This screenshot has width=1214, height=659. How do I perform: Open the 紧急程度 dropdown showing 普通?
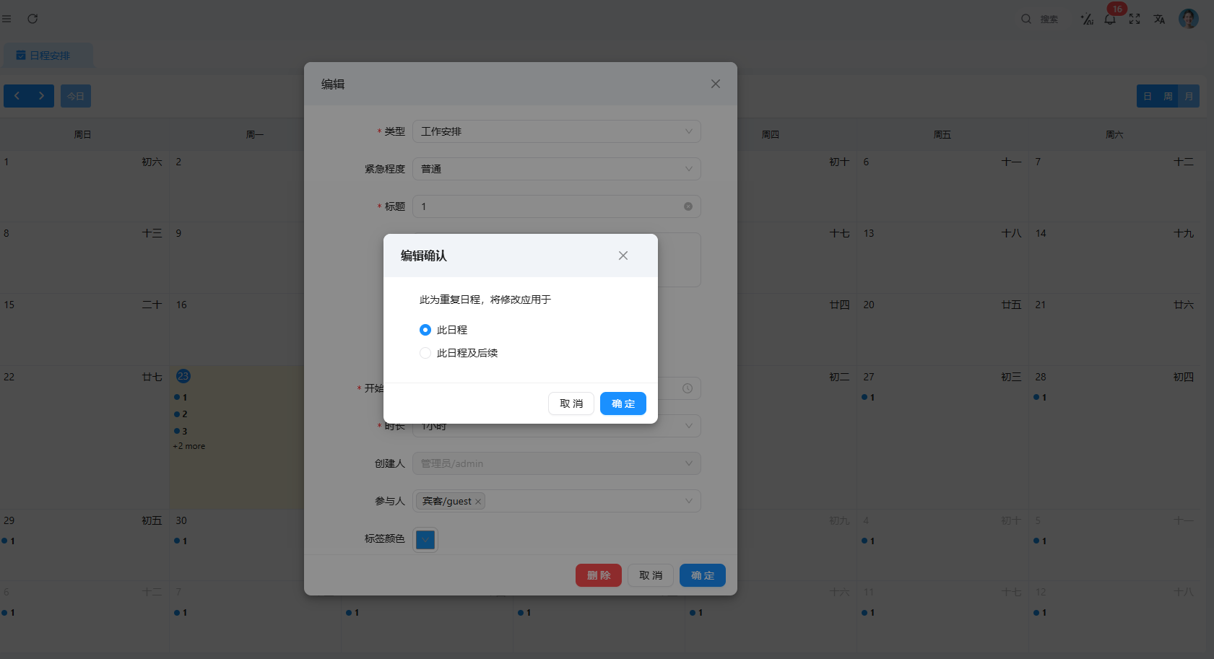[x=557, y=169]
